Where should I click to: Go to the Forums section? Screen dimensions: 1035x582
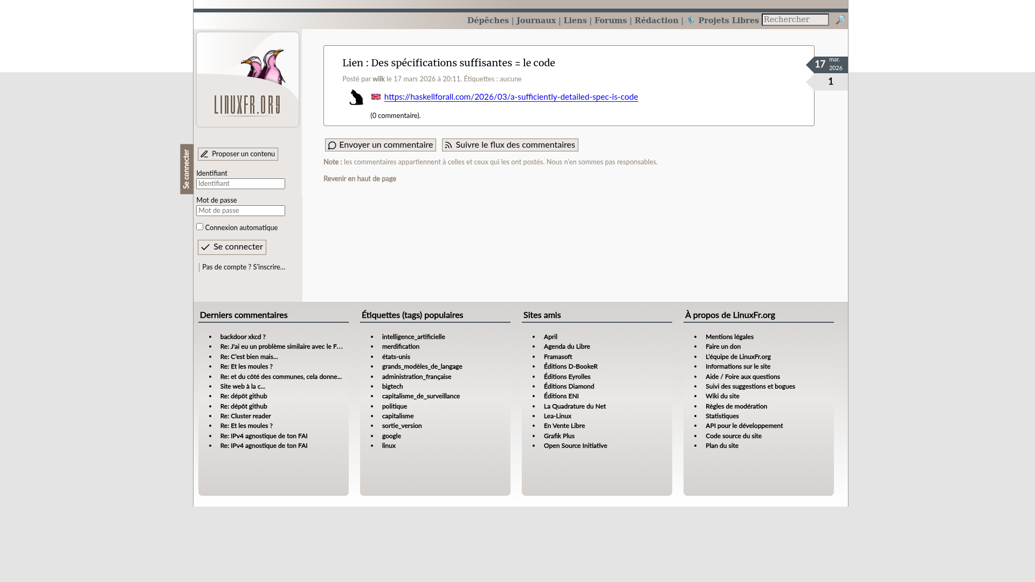coord(610,20)
